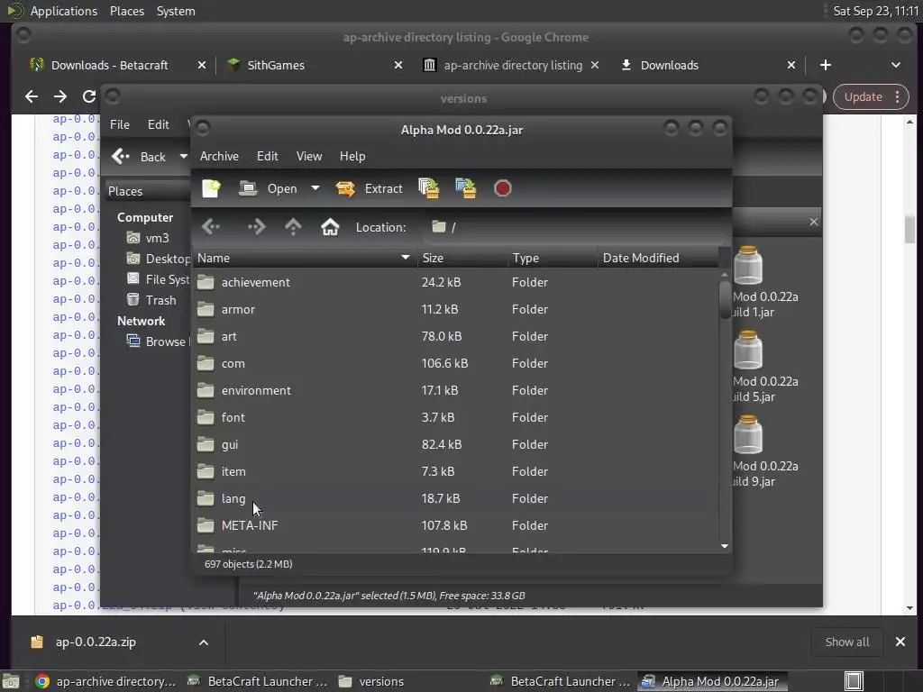Sort by Size column header
Image resolution: width=923 pixels, height=692 pixels.
462,258
